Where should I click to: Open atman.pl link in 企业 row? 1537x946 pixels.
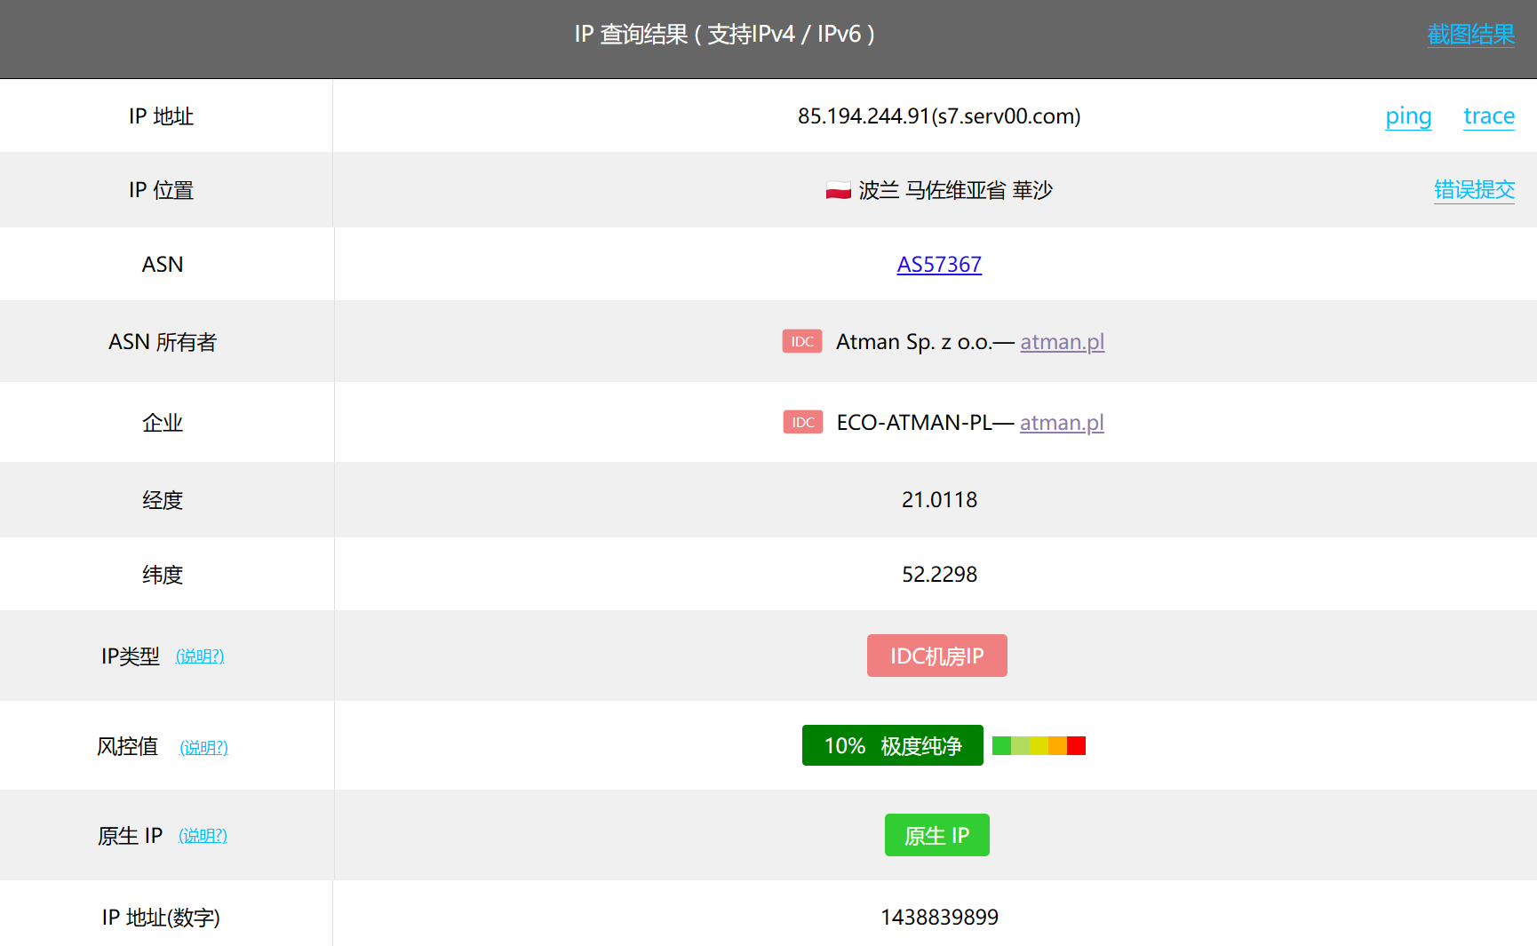tap(1062, 423)
